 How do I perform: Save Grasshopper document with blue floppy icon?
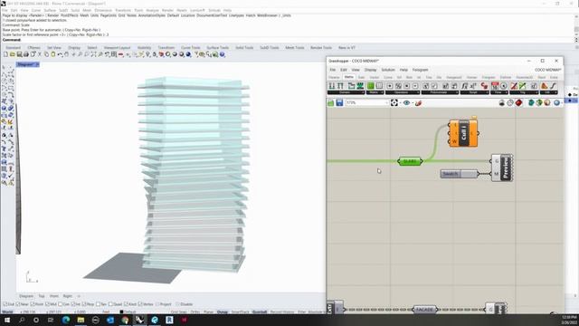point(339,102)
